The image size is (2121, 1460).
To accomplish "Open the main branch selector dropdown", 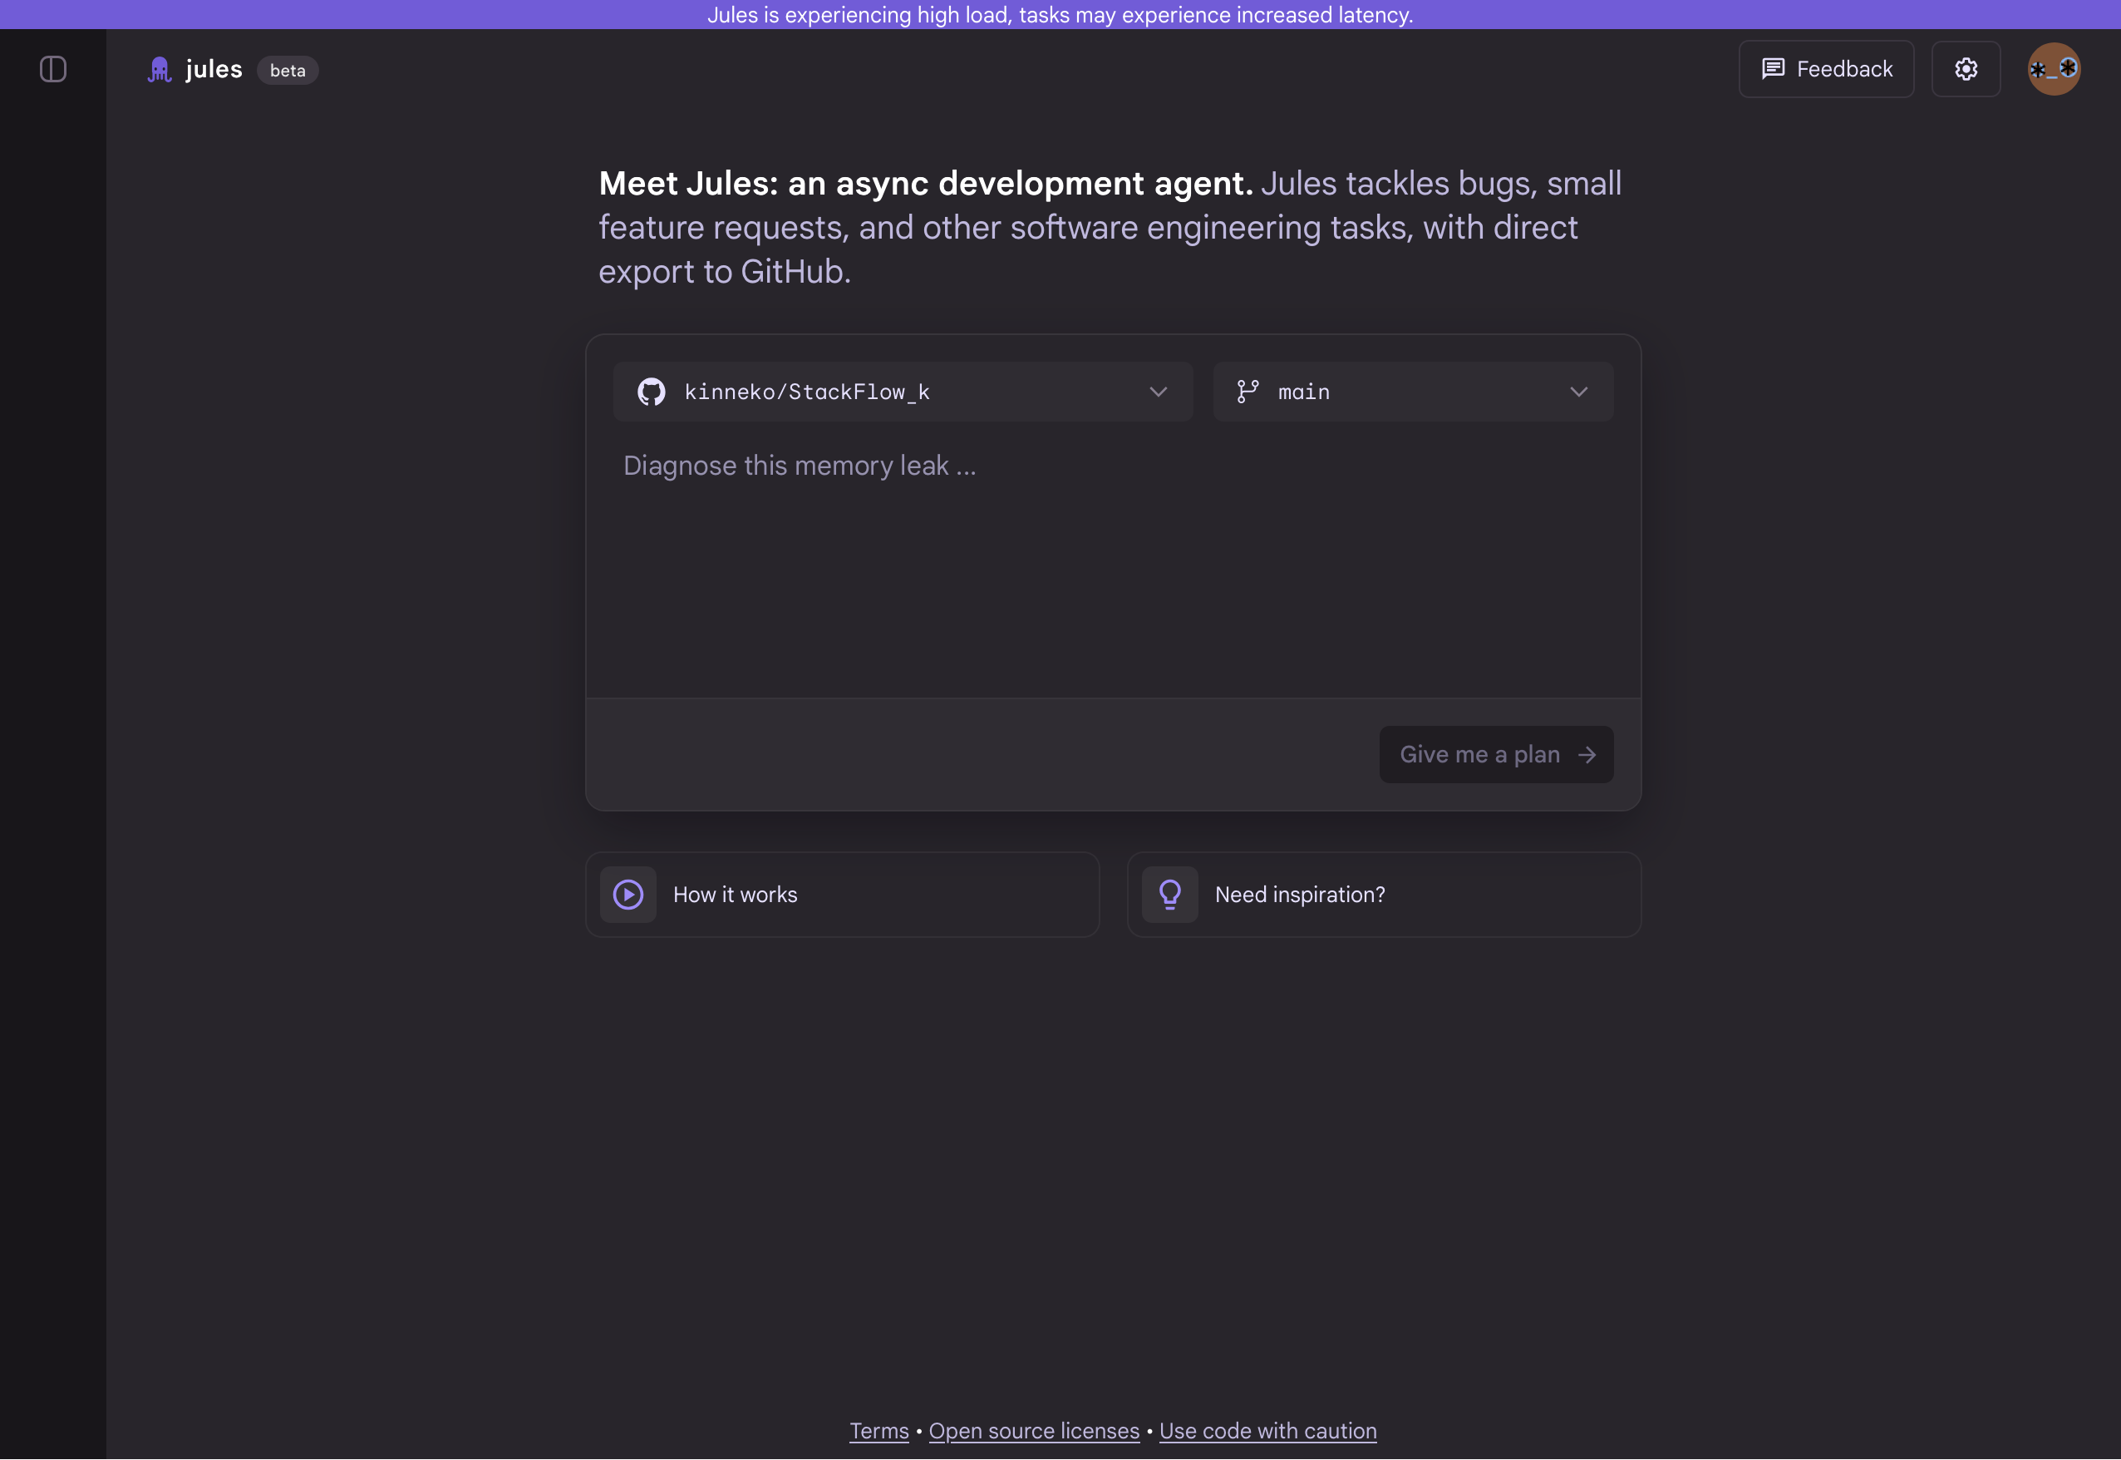I will coord(1413,392).
